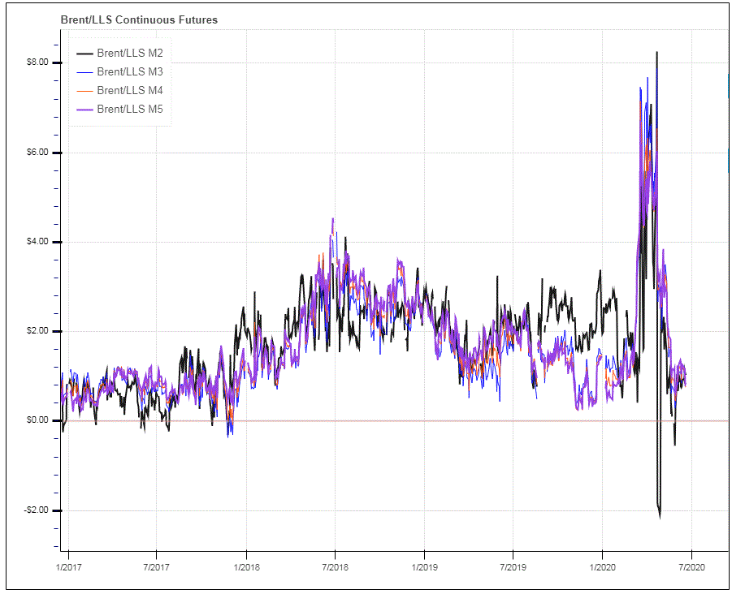
Task: Click the orange M4 legend line swatch
Action: [x=85, y=91]
